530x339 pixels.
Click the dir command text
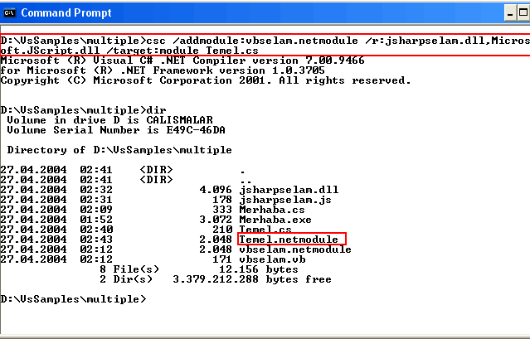[x=155, y=109]
